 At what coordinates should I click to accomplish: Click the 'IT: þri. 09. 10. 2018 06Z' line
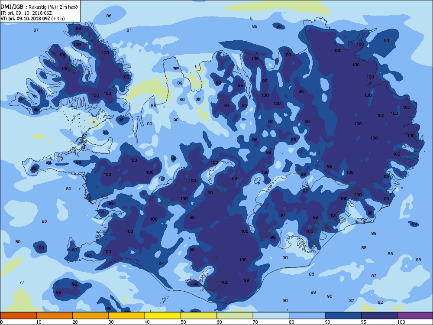[26, 13]
